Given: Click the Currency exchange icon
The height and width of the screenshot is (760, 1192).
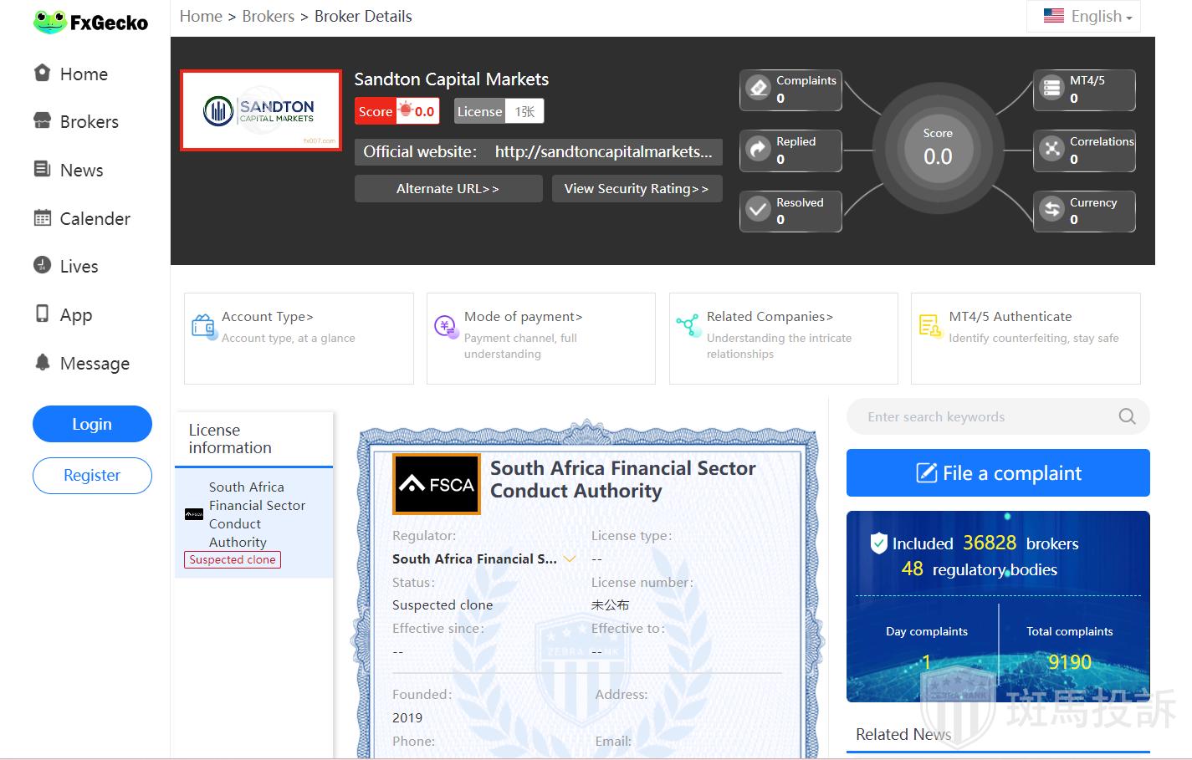Looking at the screenshot, I should tap(1051, 210).
